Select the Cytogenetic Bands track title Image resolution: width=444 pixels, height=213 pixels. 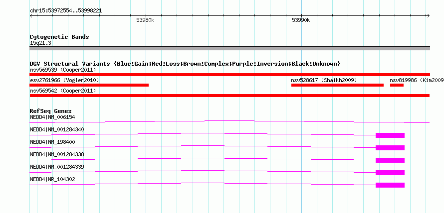click(x=59, y=37)
